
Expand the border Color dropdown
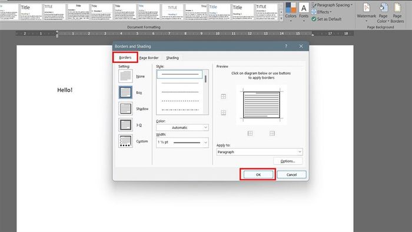click(x=182, y=127)
